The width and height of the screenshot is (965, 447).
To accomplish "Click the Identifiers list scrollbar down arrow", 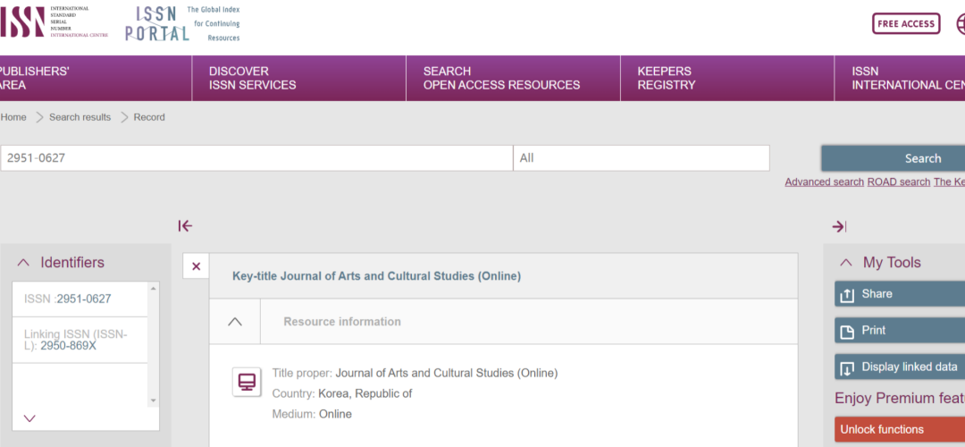I will pyautogui.click(x=154, y=401).
